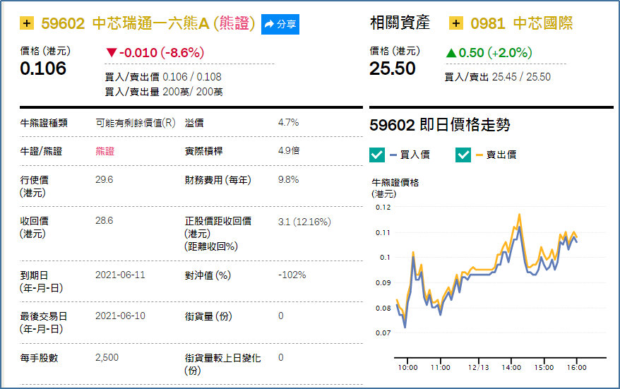620x389 pixels.
Task: Click the pink 熊證 value
Action: pyautogui.click(x=105, y=151)
